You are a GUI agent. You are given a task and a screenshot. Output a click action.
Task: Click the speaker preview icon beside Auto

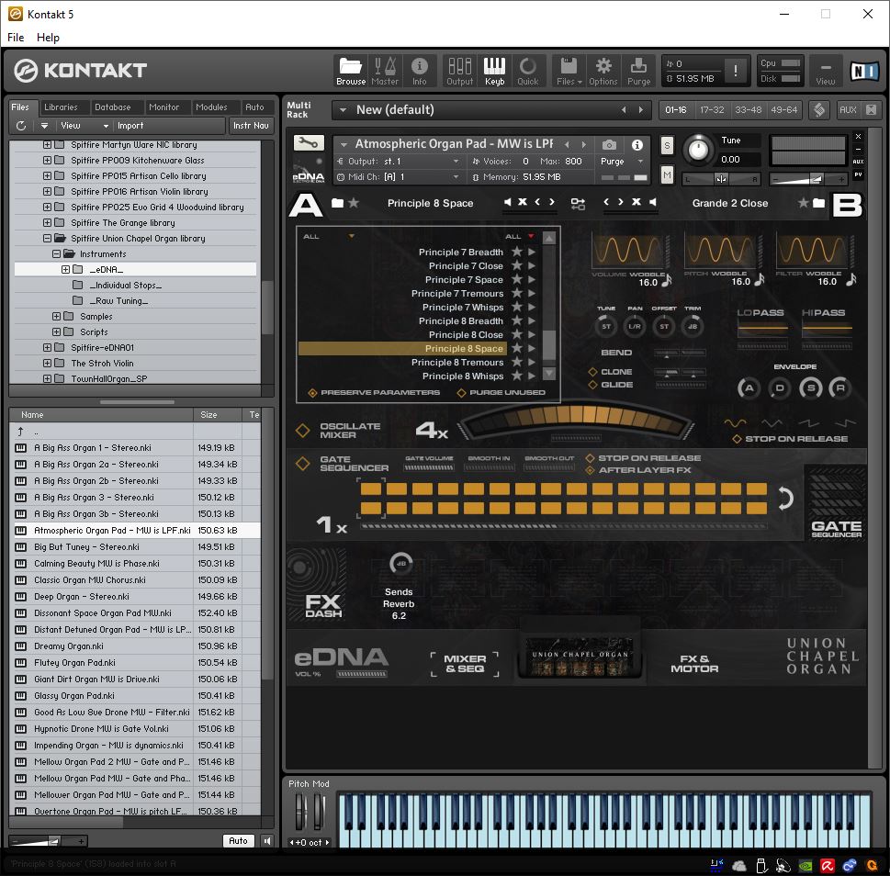coord(267,841)
